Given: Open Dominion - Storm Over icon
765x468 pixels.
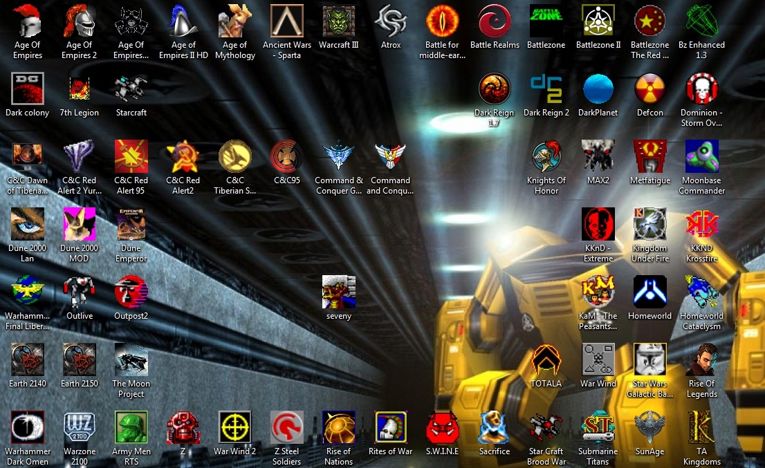Looking at the screenshot, I should 701,88.
